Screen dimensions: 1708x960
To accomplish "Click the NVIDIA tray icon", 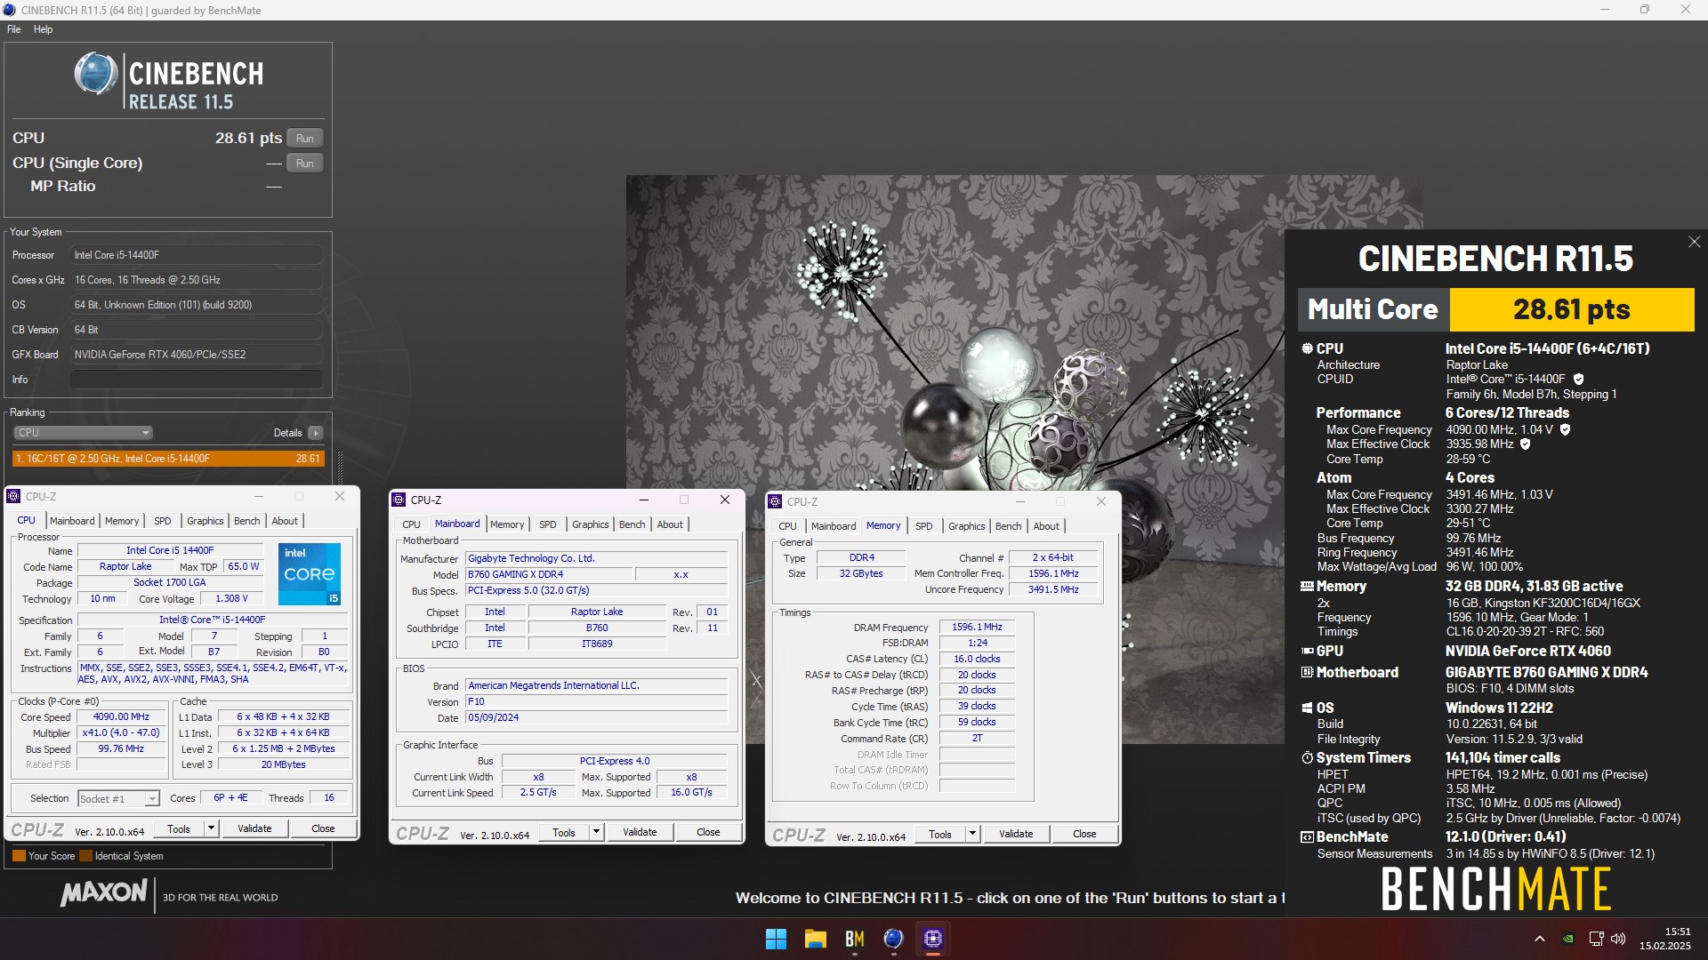I will [1568, 939].
